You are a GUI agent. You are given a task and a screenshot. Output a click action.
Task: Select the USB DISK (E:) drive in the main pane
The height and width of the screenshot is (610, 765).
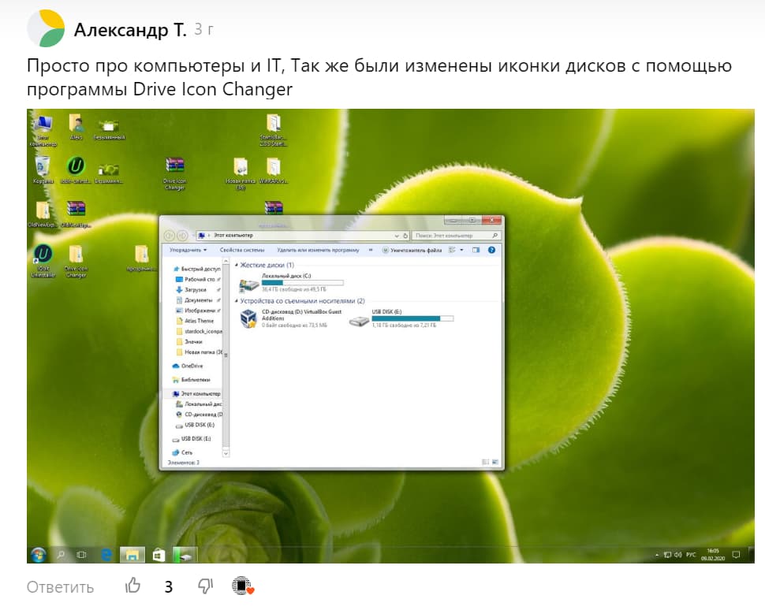(360, 320)
